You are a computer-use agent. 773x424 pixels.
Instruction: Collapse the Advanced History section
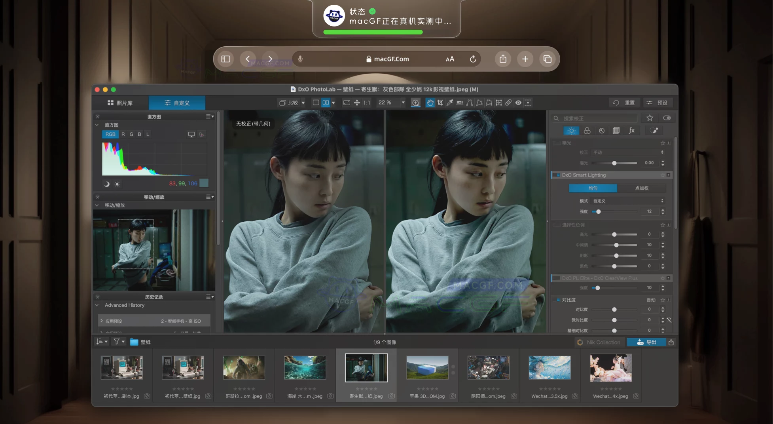point(97,305)
